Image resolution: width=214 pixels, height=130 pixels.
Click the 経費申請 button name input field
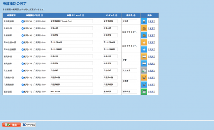coord(110,56)
